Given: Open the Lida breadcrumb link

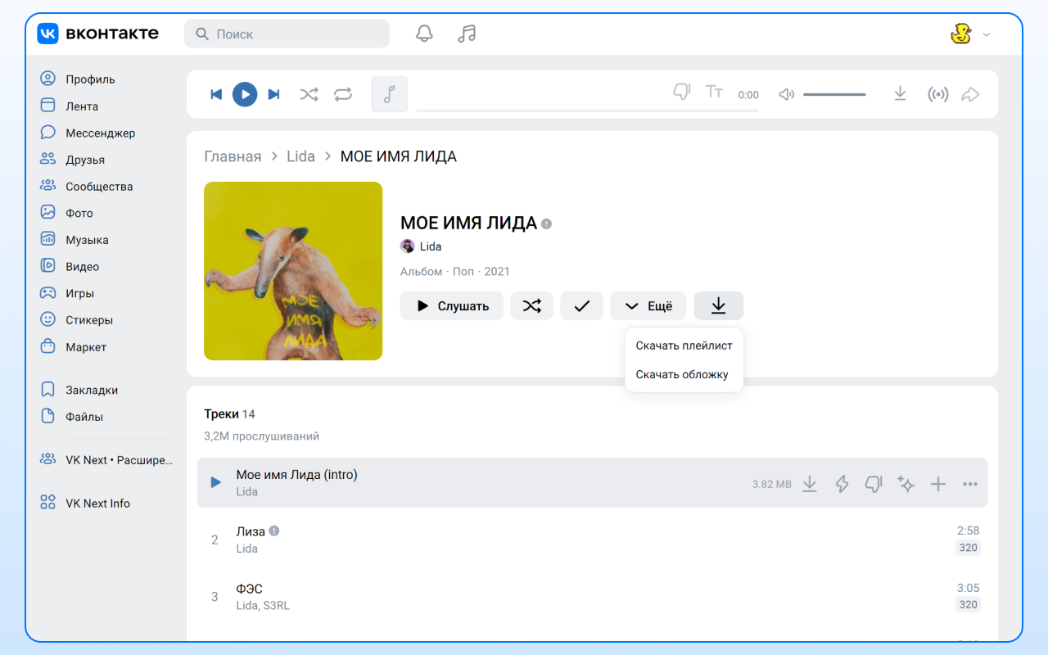Looking at the screenshot, I should (x=300, y=156).
